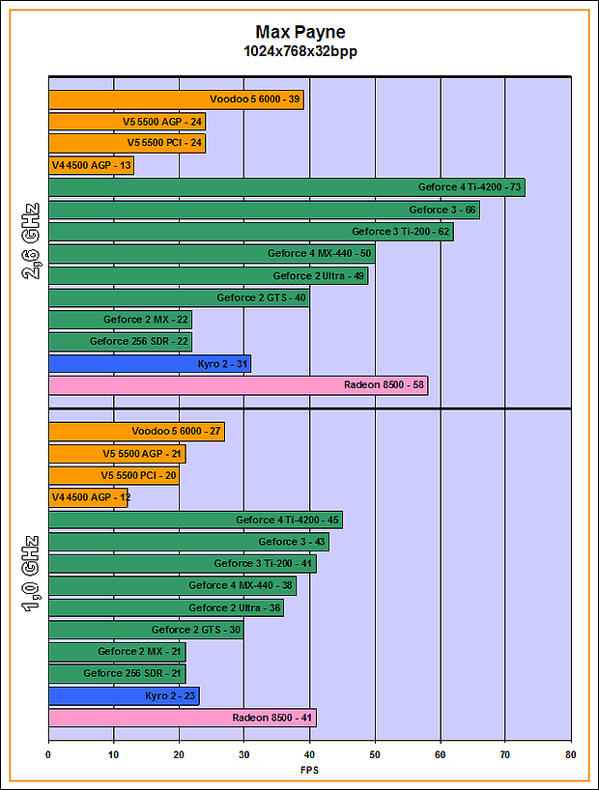Select the Geforce 4 Ti-4200 - 45 bar

pyautogui.click(x=195, y=520)
